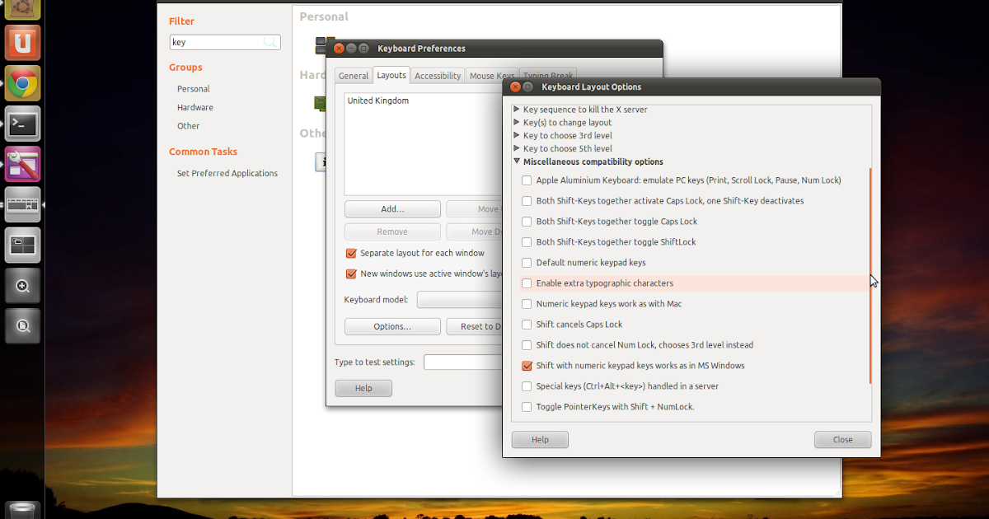
Task: Click Help in Keyboard Preferences
Action: point(363,389)
